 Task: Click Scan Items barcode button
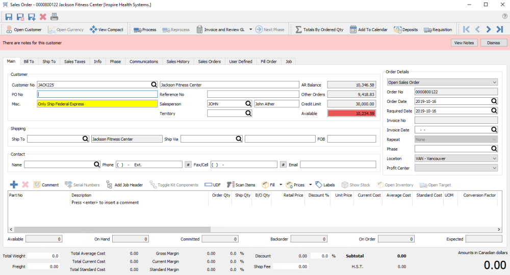pyautogui.click(x=242, y=185)
